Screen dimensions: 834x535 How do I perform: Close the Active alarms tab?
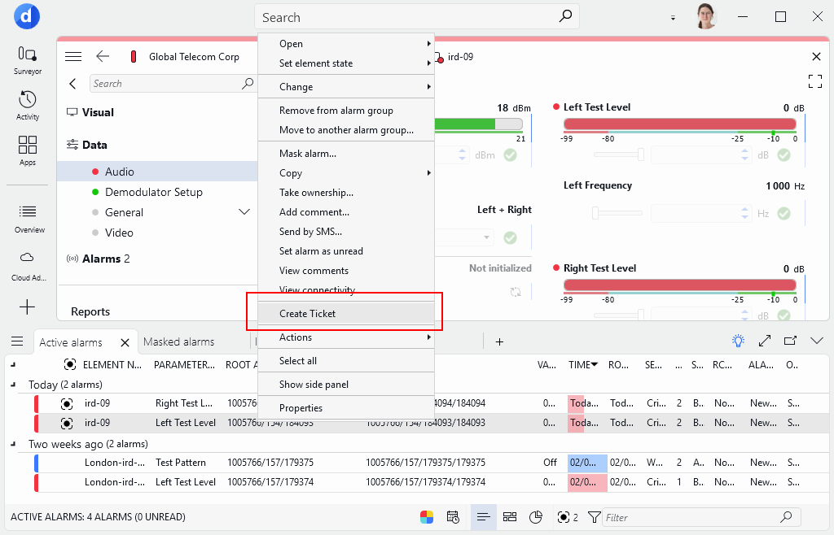125,342
